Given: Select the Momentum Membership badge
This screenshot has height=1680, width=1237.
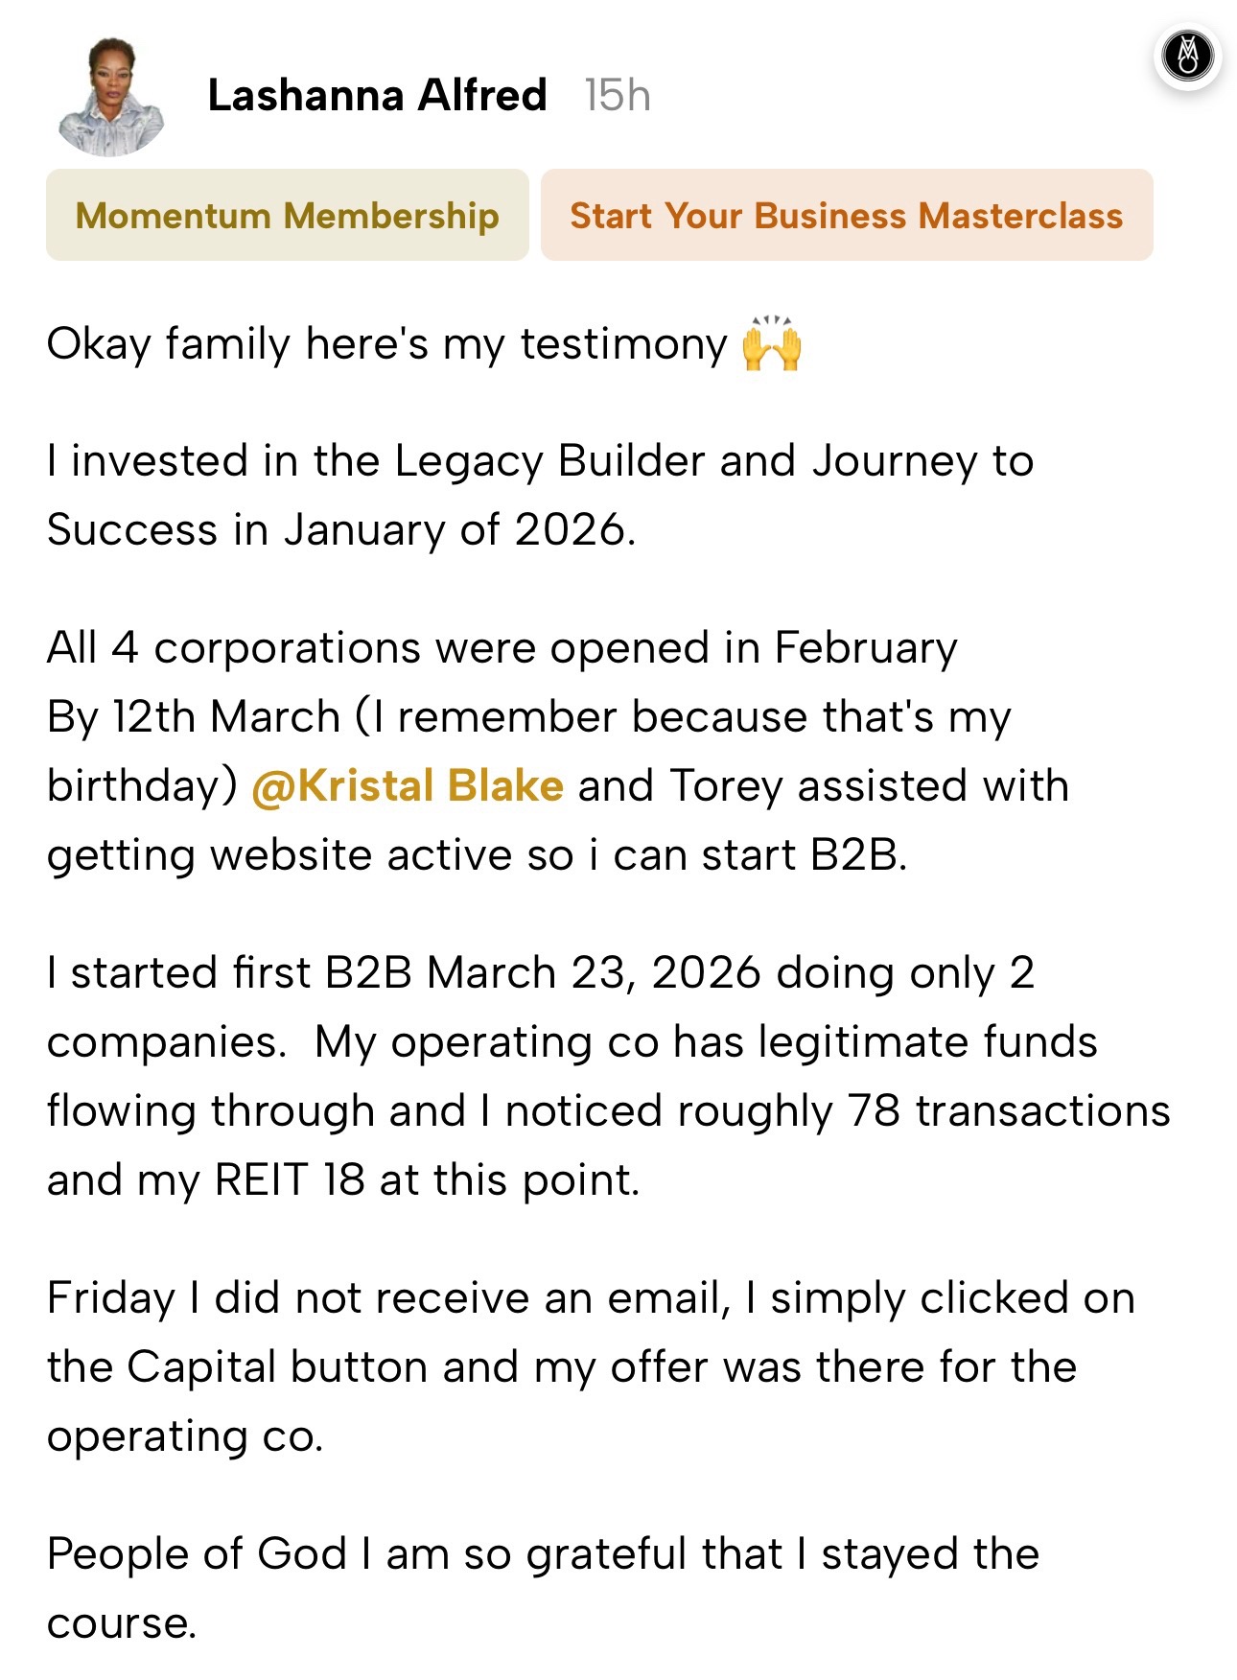Looking at the screenshot, I should click(288, 215).
